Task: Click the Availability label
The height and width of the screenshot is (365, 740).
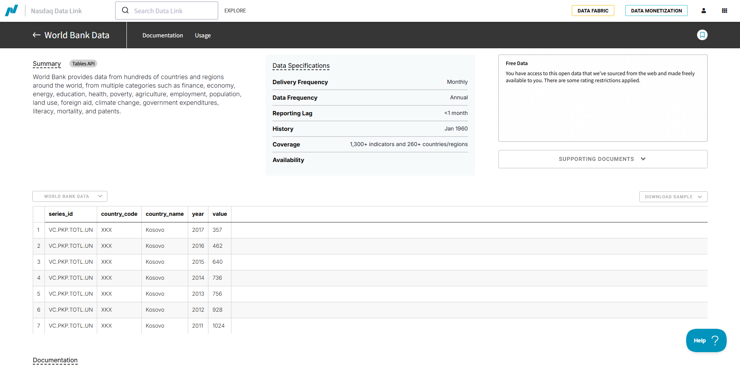Action: tap(288, 160)
